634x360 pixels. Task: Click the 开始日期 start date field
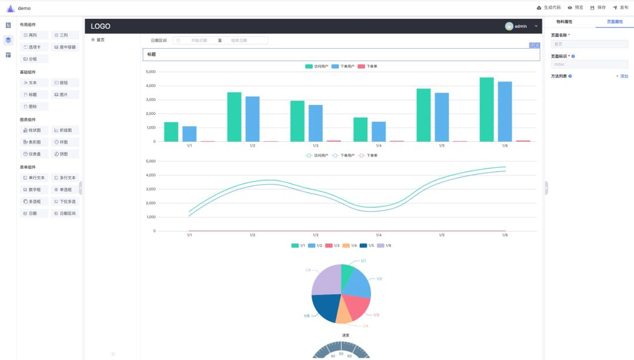(x=198, y=40)
